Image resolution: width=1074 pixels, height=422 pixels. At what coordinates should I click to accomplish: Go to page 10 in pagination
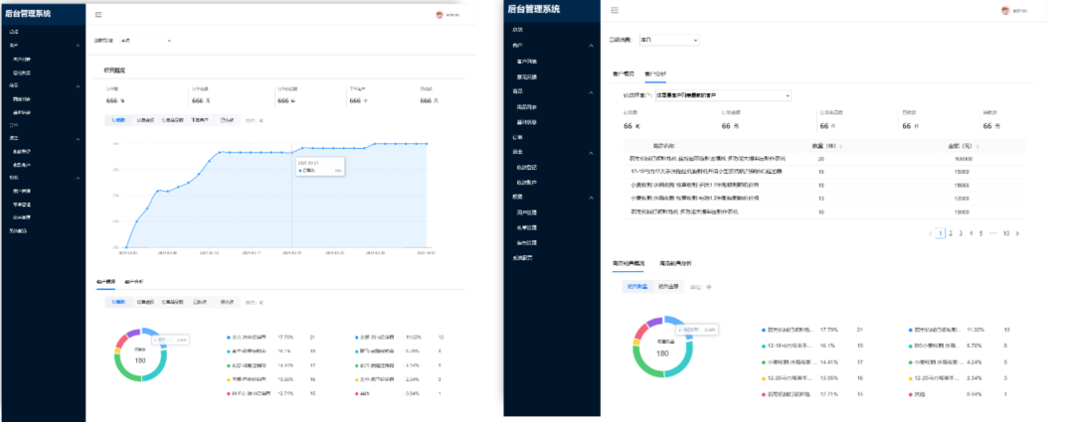1006,233
